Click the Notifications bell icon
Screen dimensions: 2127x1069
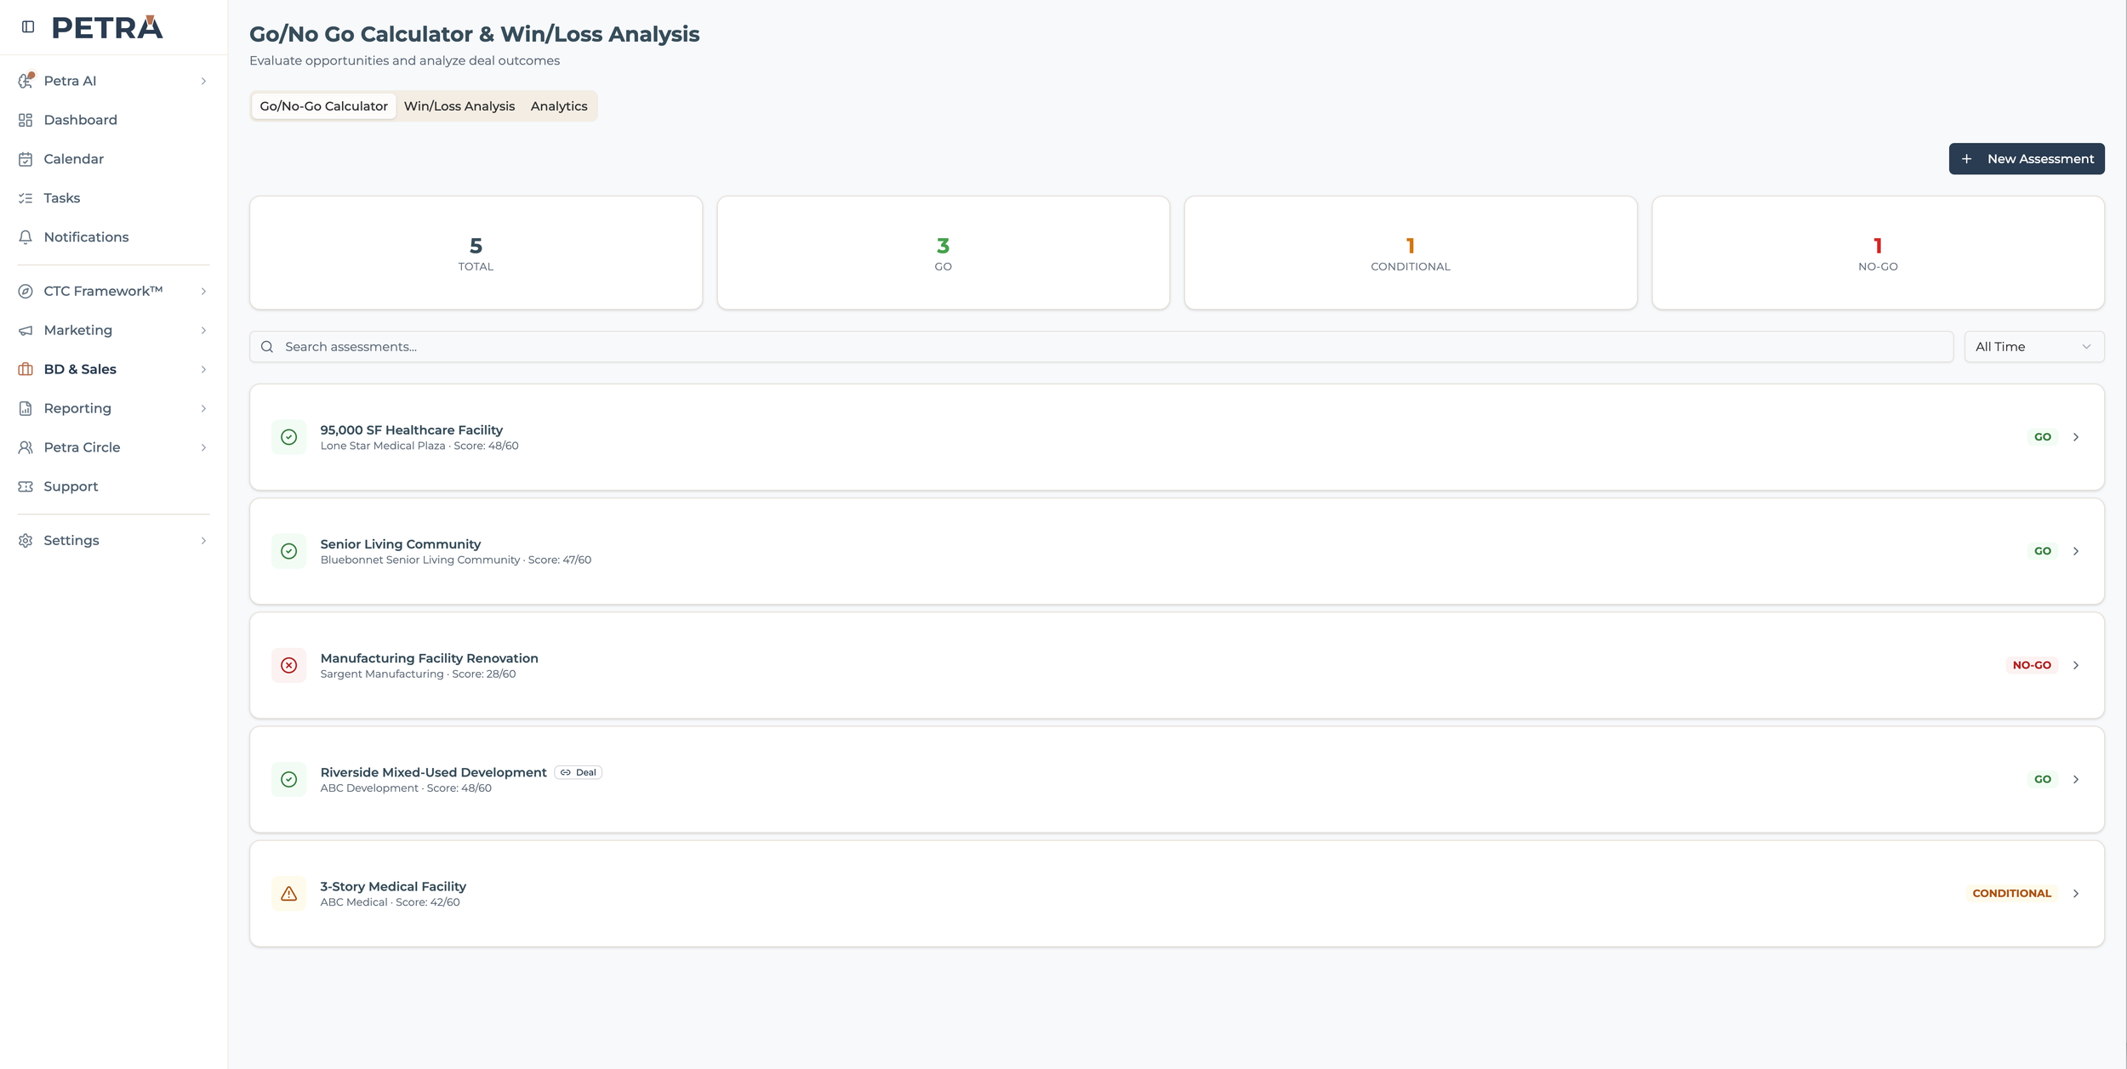point(26,237)
